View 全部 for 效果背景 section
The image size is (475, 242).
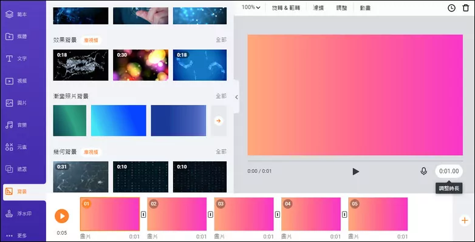[x=221, y=40]
